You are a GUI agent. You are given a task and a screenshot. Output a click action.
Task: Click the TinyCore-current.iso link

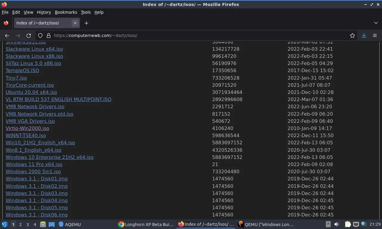30,85
